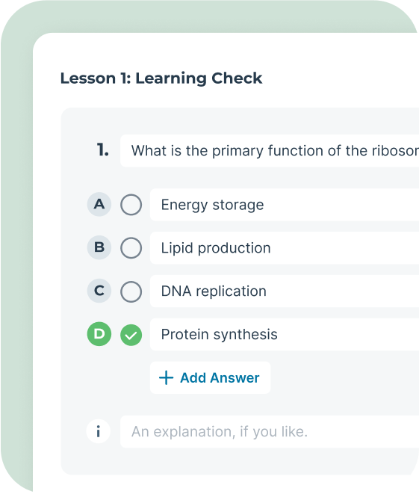The width and height of the screenshot is (419, 494).
Task: Toggle the green checkmark for Protein synthesis
Action: pyautogui.click(x=131, y=335)
